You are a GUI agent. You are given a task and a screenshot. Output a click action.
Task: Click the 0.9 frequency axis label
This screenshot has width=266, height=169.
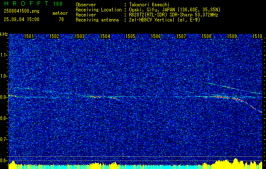click(x=4, y=97)
